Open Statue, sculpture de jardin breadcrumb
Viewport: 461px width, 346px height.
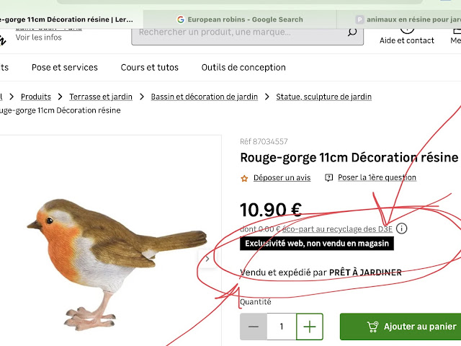point(323,97)
